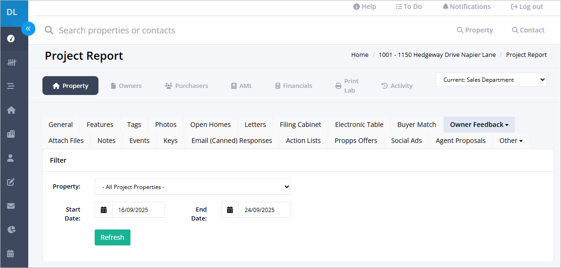Click the Start Date calendar icon

pyautogui.click(x=104, y=210)
